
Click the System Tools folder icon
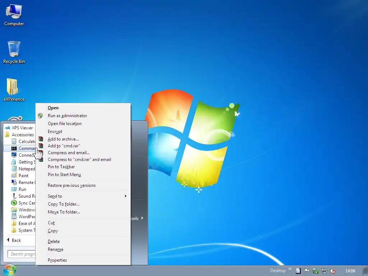(x=14, y=230)
